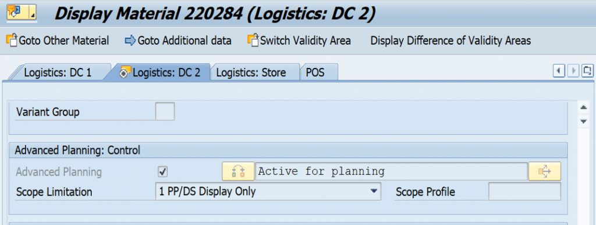
Task: Click the Scope Profile field
Action: point(524,192)
